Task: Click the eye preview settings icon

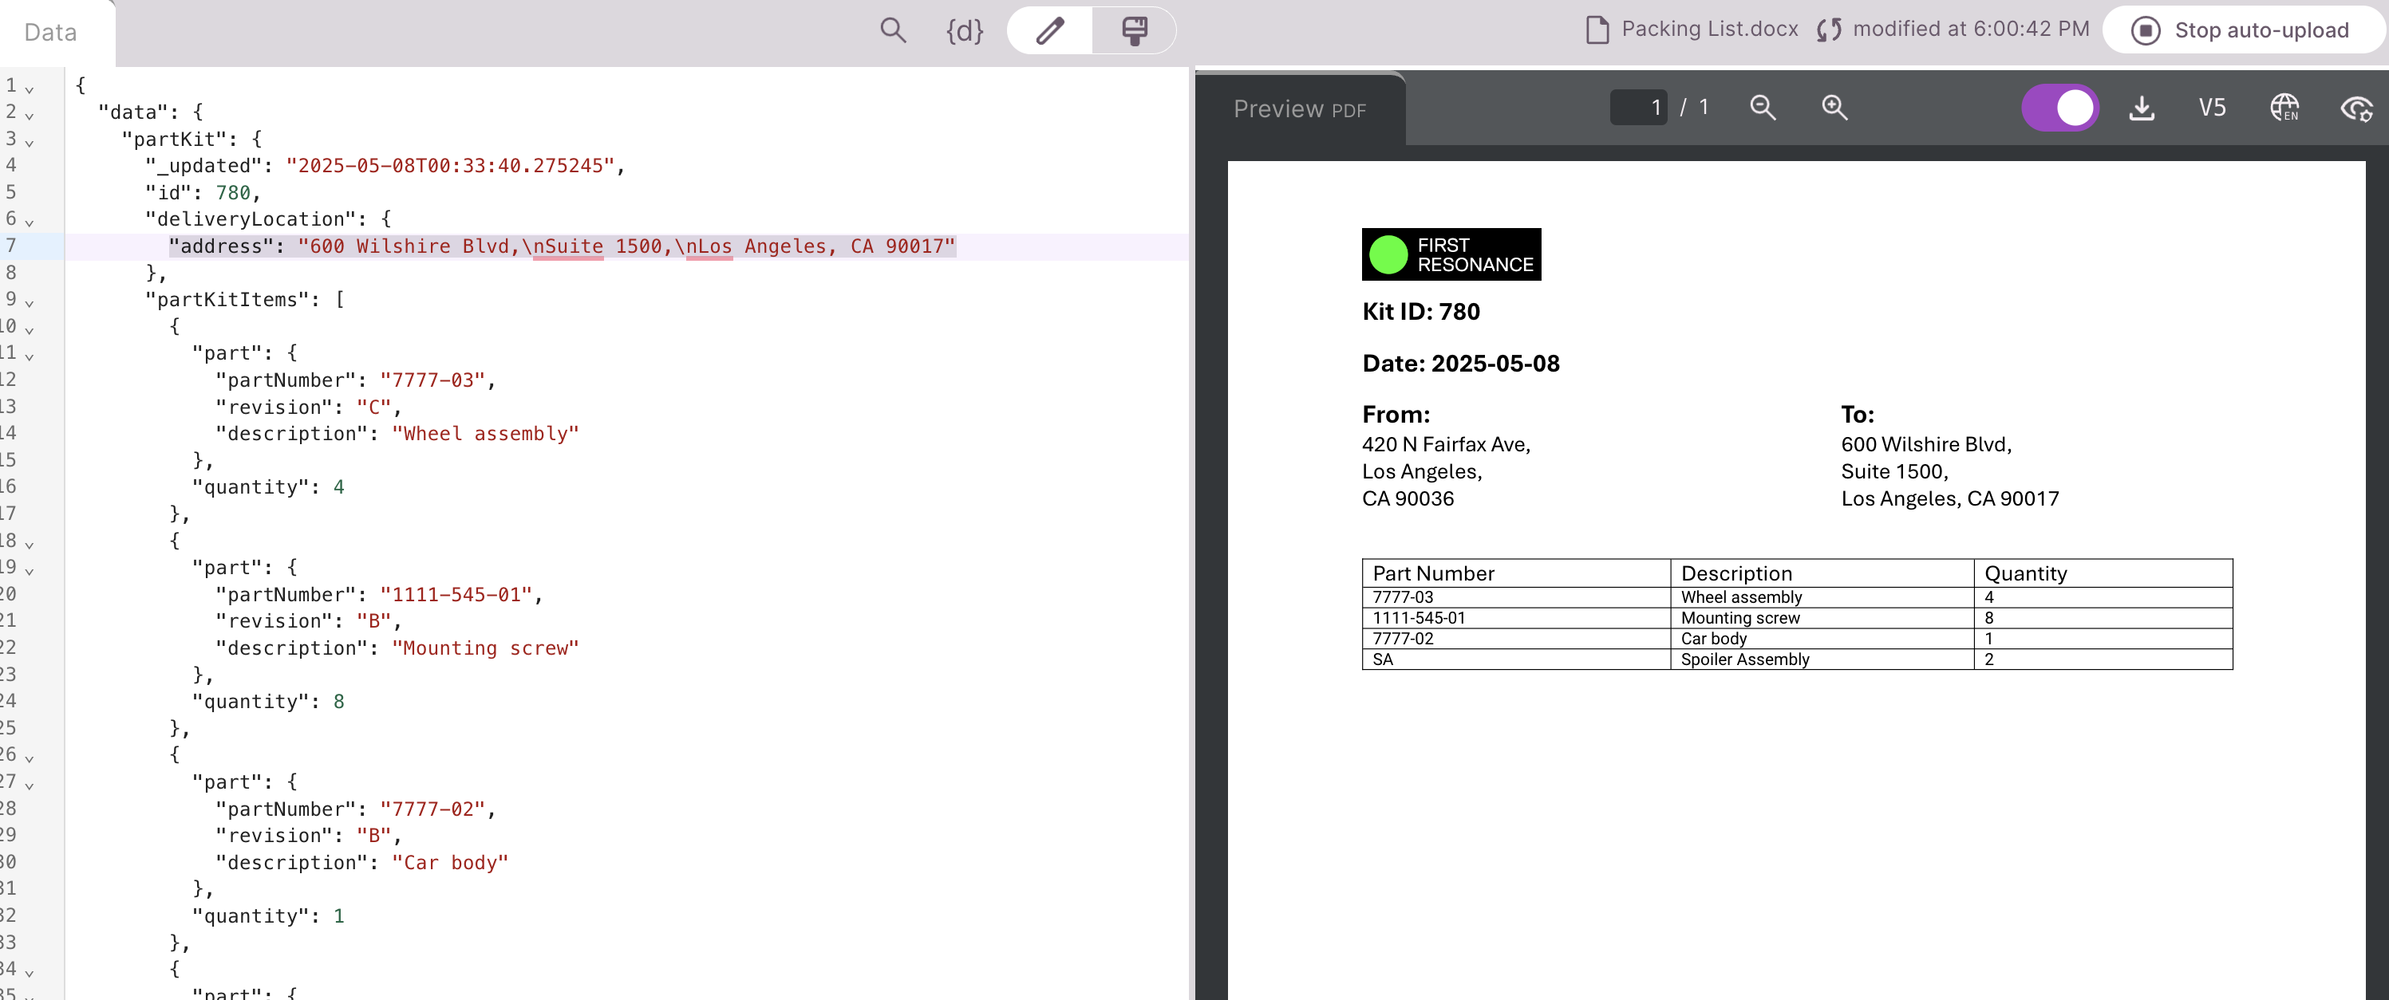Action: click(2356, 108)
